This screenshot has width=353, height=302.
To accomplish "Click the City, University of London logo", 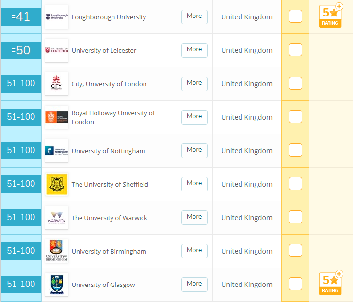I will [x=56, y=84].
